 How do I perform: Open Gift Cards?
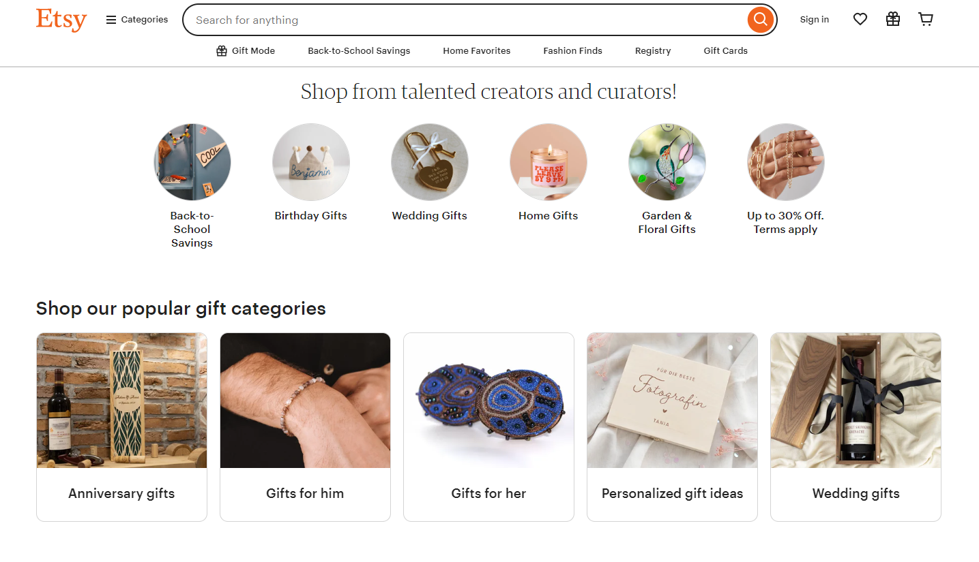pos(725,50)
